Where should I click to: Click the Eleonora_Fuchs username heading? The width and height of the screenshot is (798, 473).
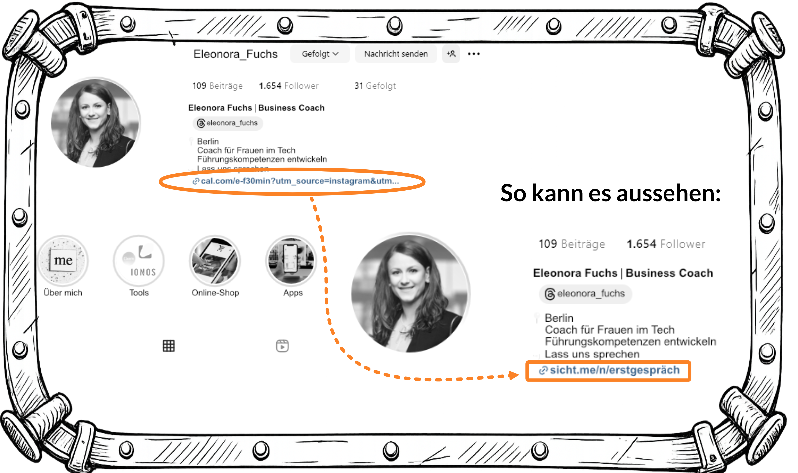tap(235, 54)
